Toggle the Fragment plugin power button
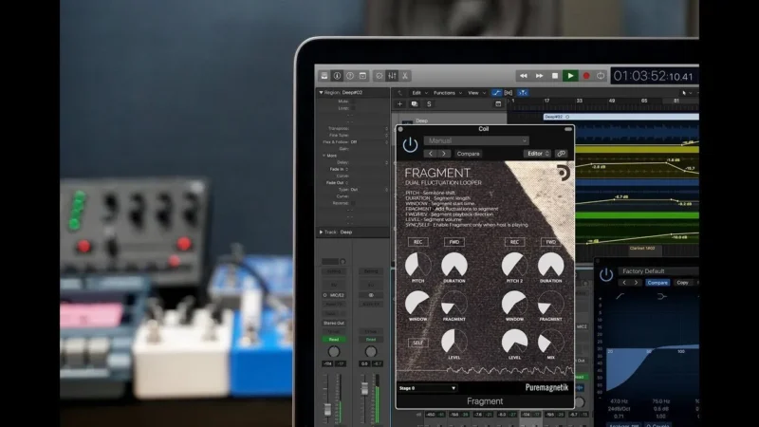This screenshot has width=759, height=427. pyautogui.click(x=410, y=145)
